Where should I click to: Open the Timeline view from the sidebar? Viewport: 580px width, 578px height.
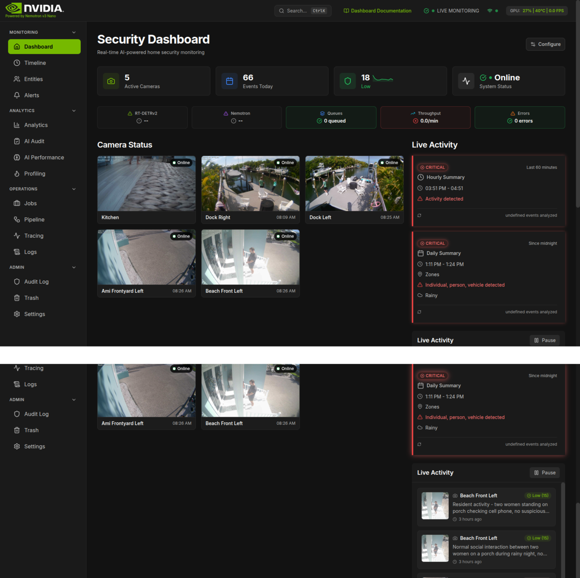pos(34,62)
